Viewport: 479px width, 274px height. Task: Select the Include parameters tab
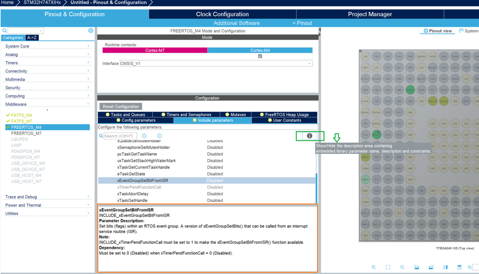[x=212, y=120]
